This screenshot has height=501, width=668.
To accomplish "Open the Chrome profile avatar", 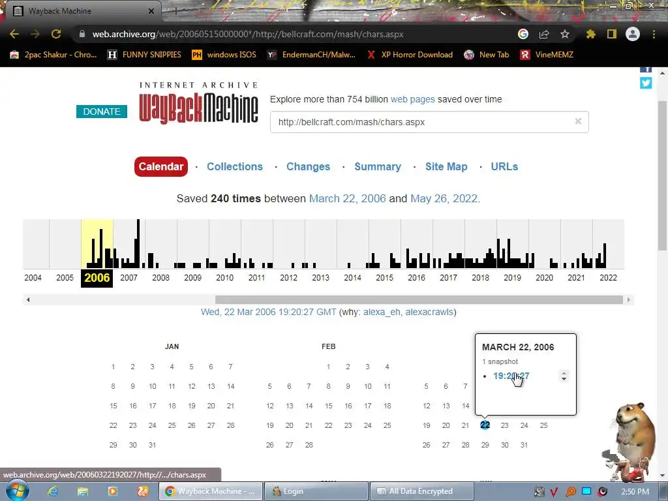I will [633, 34].
